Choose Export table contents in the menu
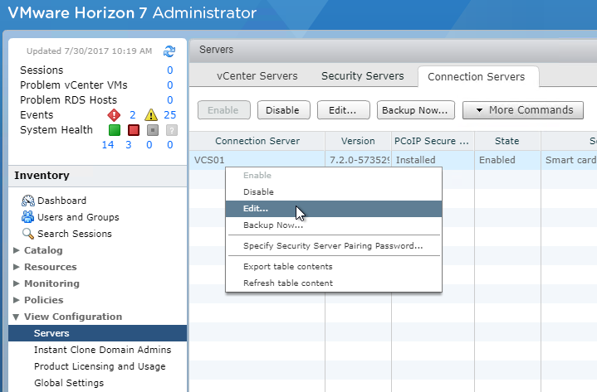 pos(334,266)
